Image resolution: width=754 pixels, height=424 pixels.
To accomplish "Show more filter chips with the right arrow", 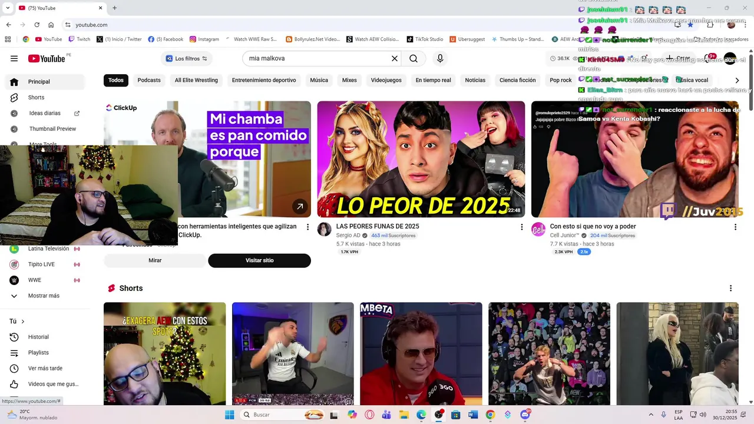I will click(x=737, y=80).
